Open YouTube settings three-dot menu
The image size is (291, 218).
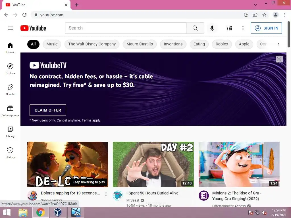(243, 28)
